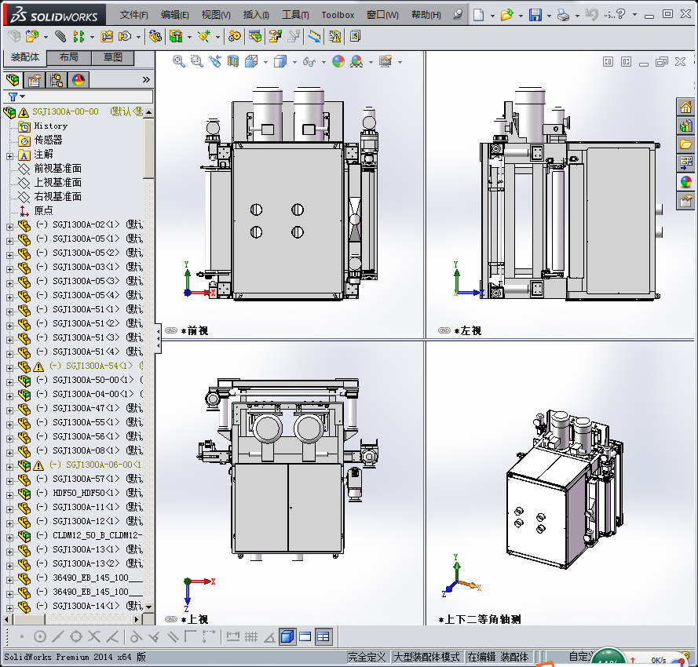
Task: Switch to the 布局 tab
Action: point(71,57)
